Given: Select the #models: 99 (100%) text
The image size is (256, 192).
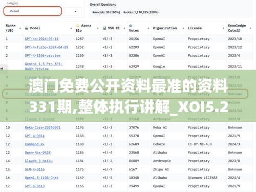Looking at the screenshot, I should [x=106, y=12].
